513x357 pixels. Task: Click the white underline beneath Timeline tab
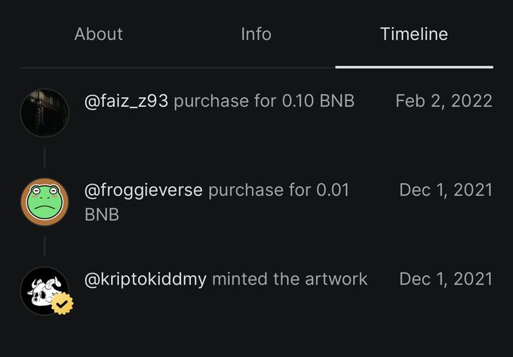click(414, 67)
